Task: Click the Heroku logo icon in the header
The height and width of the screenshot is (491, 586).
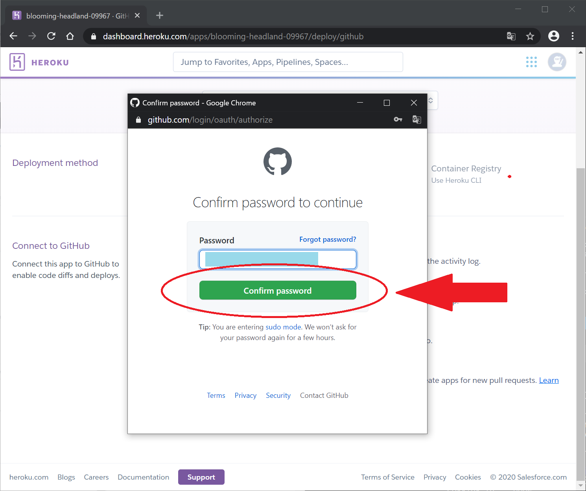Action: click(17, 62)
